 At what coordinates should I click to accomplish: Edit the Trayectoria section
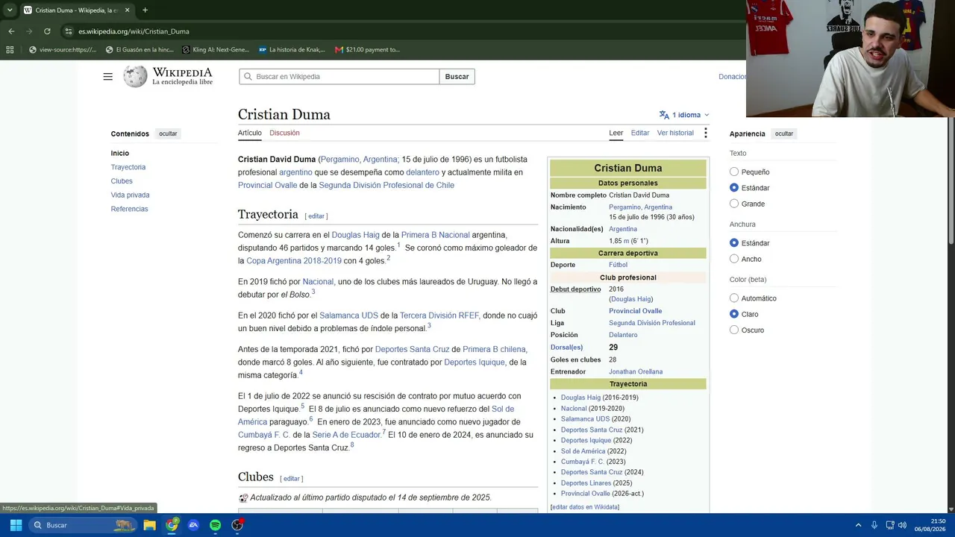316,216
